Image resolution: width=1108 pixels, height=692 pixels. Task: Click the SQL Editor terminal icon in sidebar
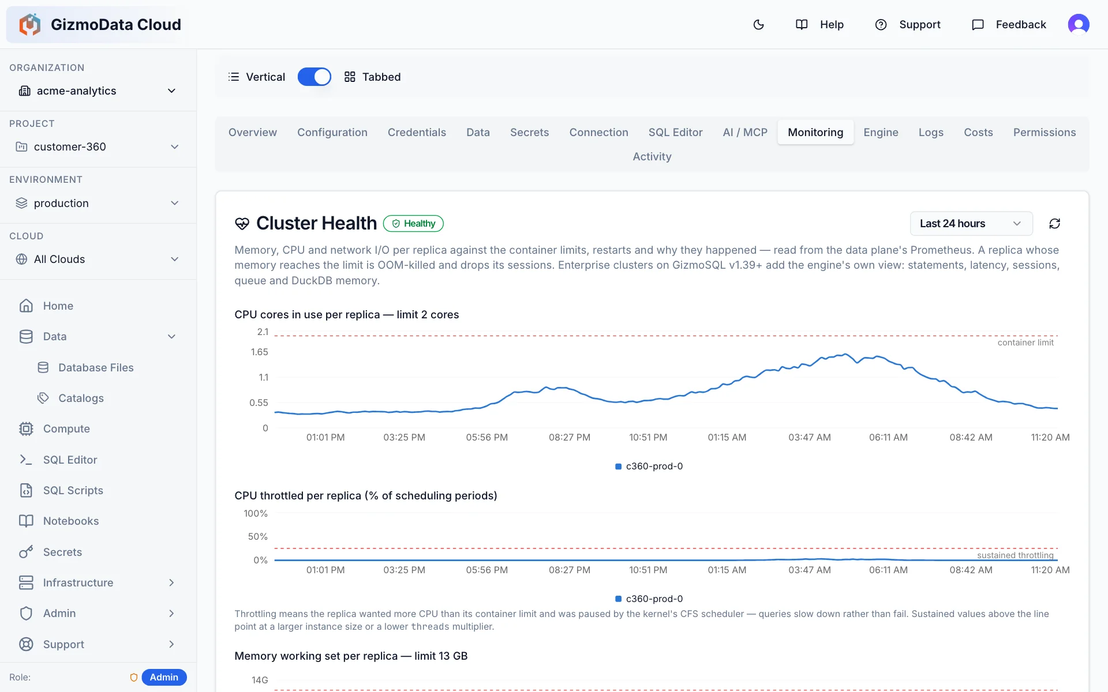26,460
